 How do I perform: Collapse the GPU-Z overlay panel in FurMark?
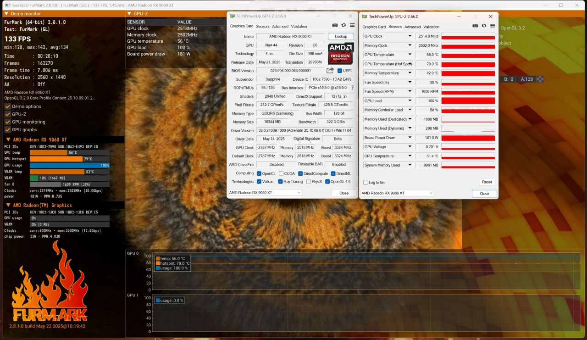129,14
